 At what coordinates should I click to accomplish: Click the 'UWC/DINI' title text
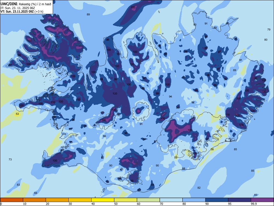click(x=9, y=4)
